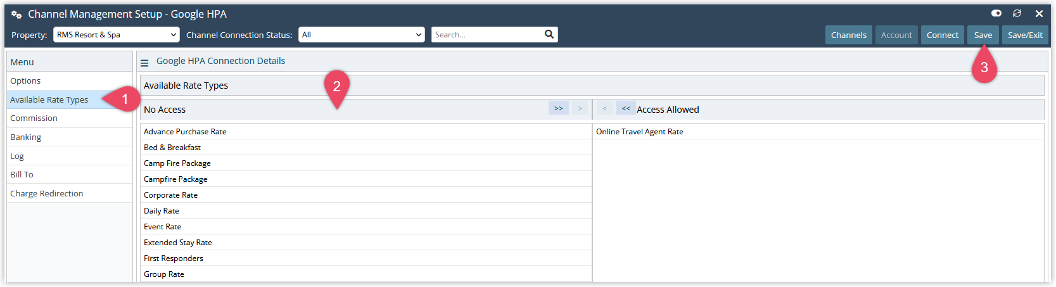Click the Account button
Image resolution: width=1056 pixels, height=287 pixels.
pos(896,35)
